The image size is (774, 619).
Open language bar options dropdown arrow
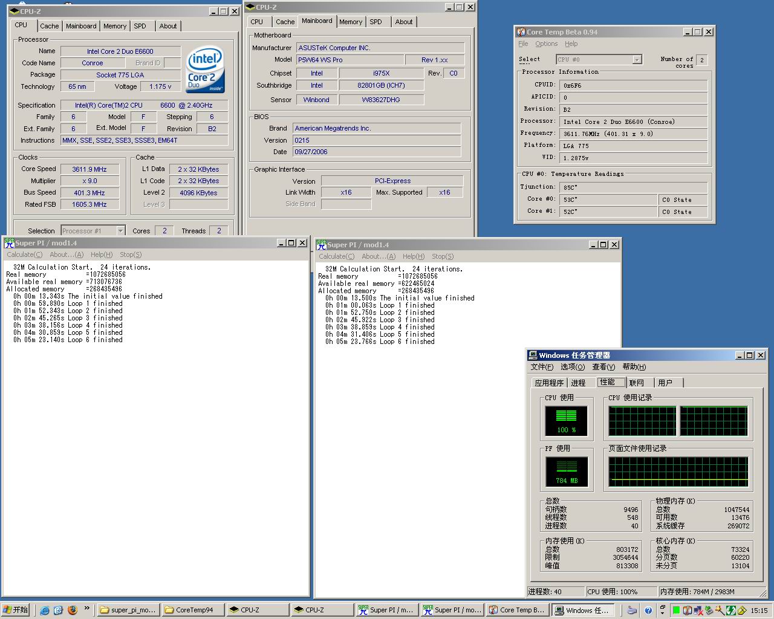pos(662,613)
